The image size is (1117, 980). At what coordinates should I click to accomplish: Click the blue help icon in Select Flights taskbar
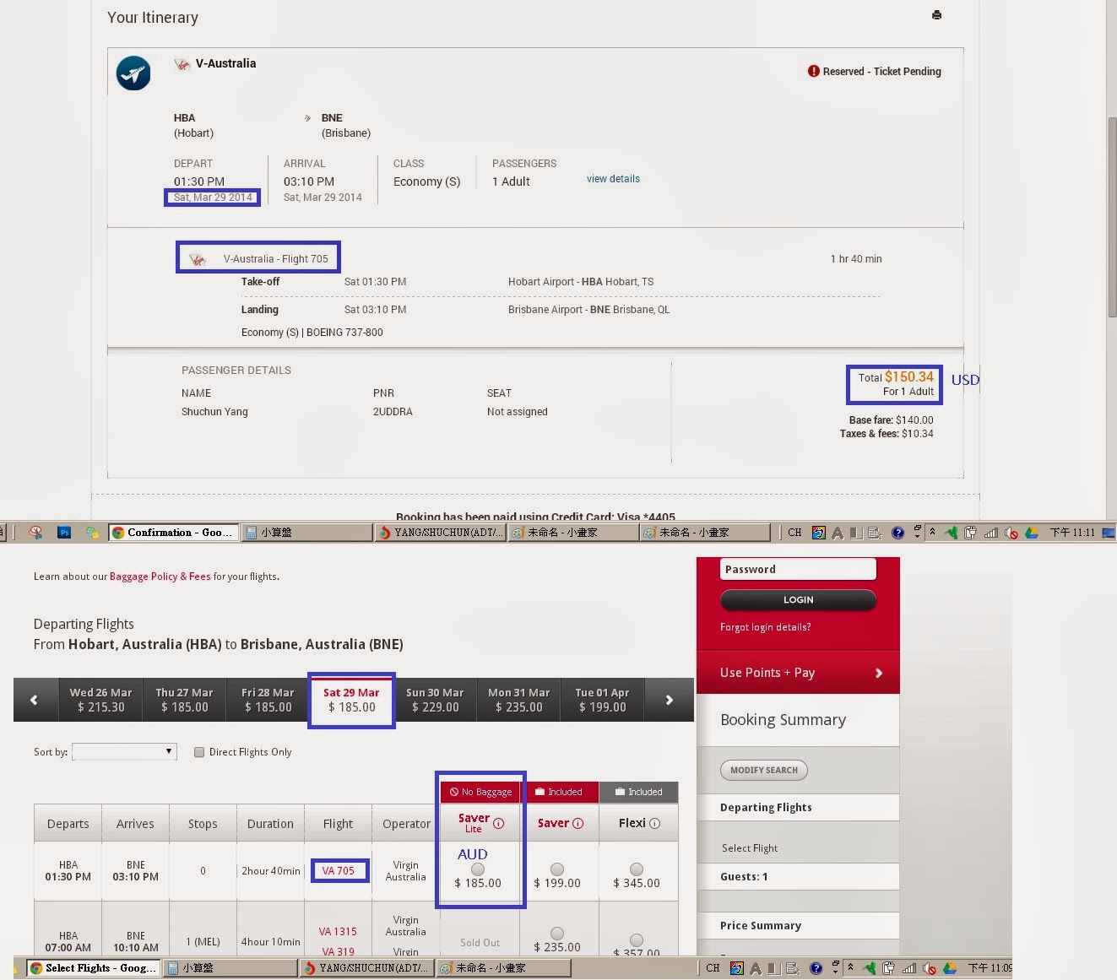click(x=816, y=968)
